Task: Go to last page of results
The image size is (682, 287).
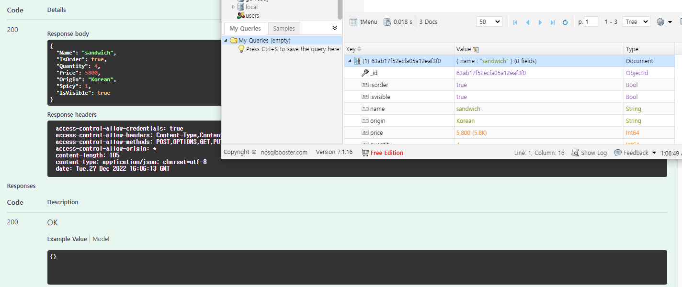Action: [553, 22]
